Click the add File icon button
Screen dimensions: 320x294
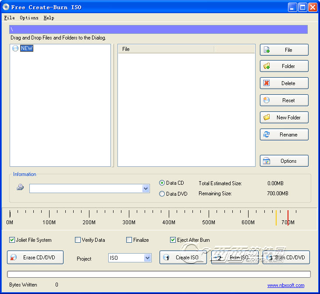284,50
